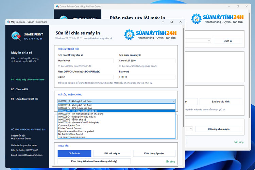Click step 03 Chẩn đoán và kết nối

[x=24, y=99]
